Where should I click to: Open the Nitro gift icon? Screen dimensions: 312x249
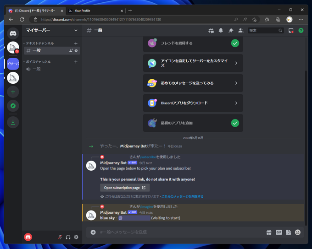tap(269, 232)
